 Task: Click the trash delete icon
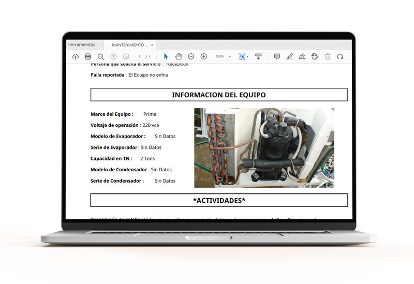(x=328, y=56)
